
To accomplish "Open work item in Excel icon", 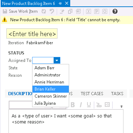I will click(x=89, y=11).
